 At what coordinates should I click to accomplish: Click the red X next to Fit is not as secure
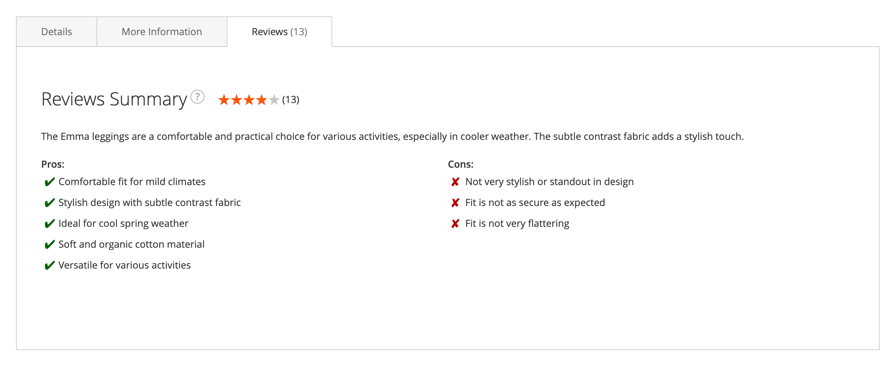pyautogui.click(x=455, y=202)
